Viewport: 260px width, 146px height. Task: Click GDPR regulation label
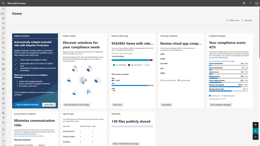pyautogui.click(x=162, y=54)
